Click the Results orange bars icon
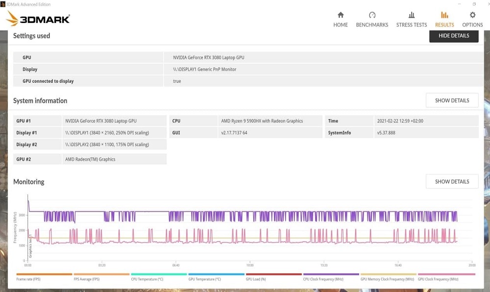This screenshot has height=292, width=490. point(444,15)
